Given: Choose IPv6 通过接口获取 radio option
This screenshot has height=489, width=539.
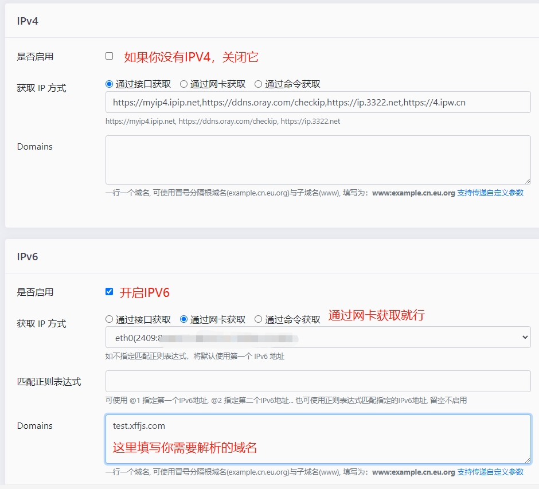Looking at the screenshot, I should click(x=110, y=319).
